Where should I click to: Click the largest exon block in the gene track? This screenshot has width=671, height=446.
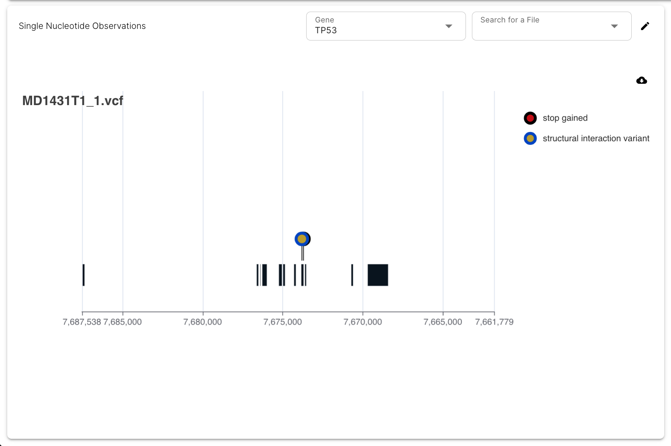(x=378, y=275)
